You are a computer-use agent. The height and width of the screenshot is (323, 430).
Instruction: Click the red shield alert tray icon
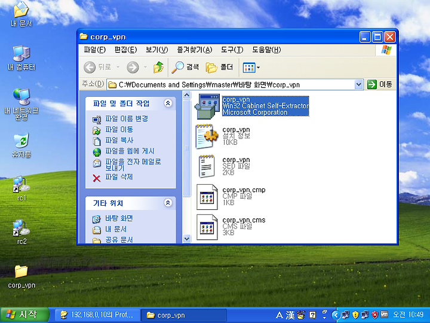(374, 315)
